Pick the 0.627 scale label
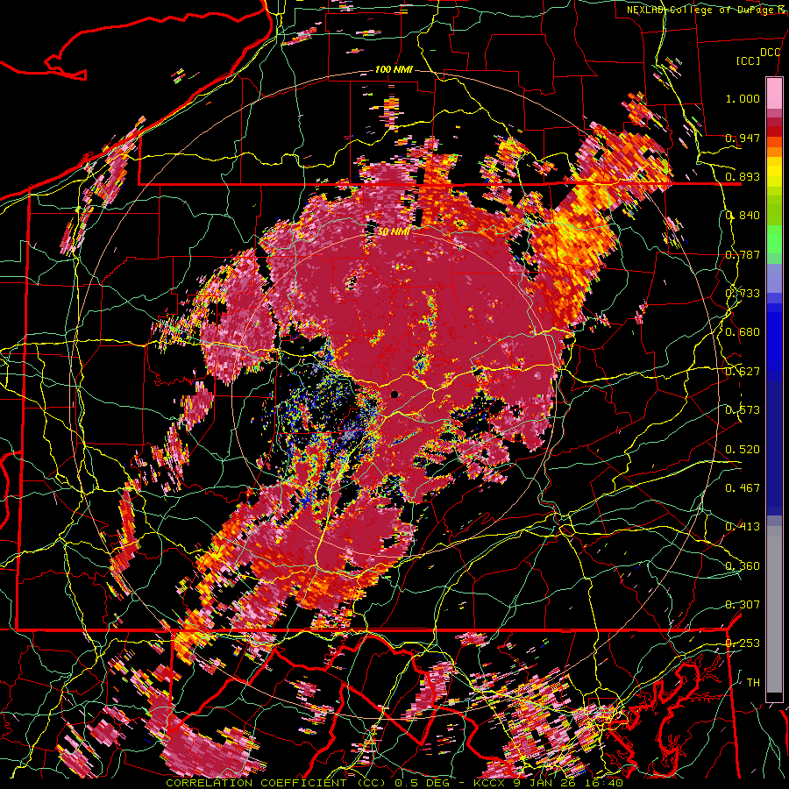 (x=743, y=372)
